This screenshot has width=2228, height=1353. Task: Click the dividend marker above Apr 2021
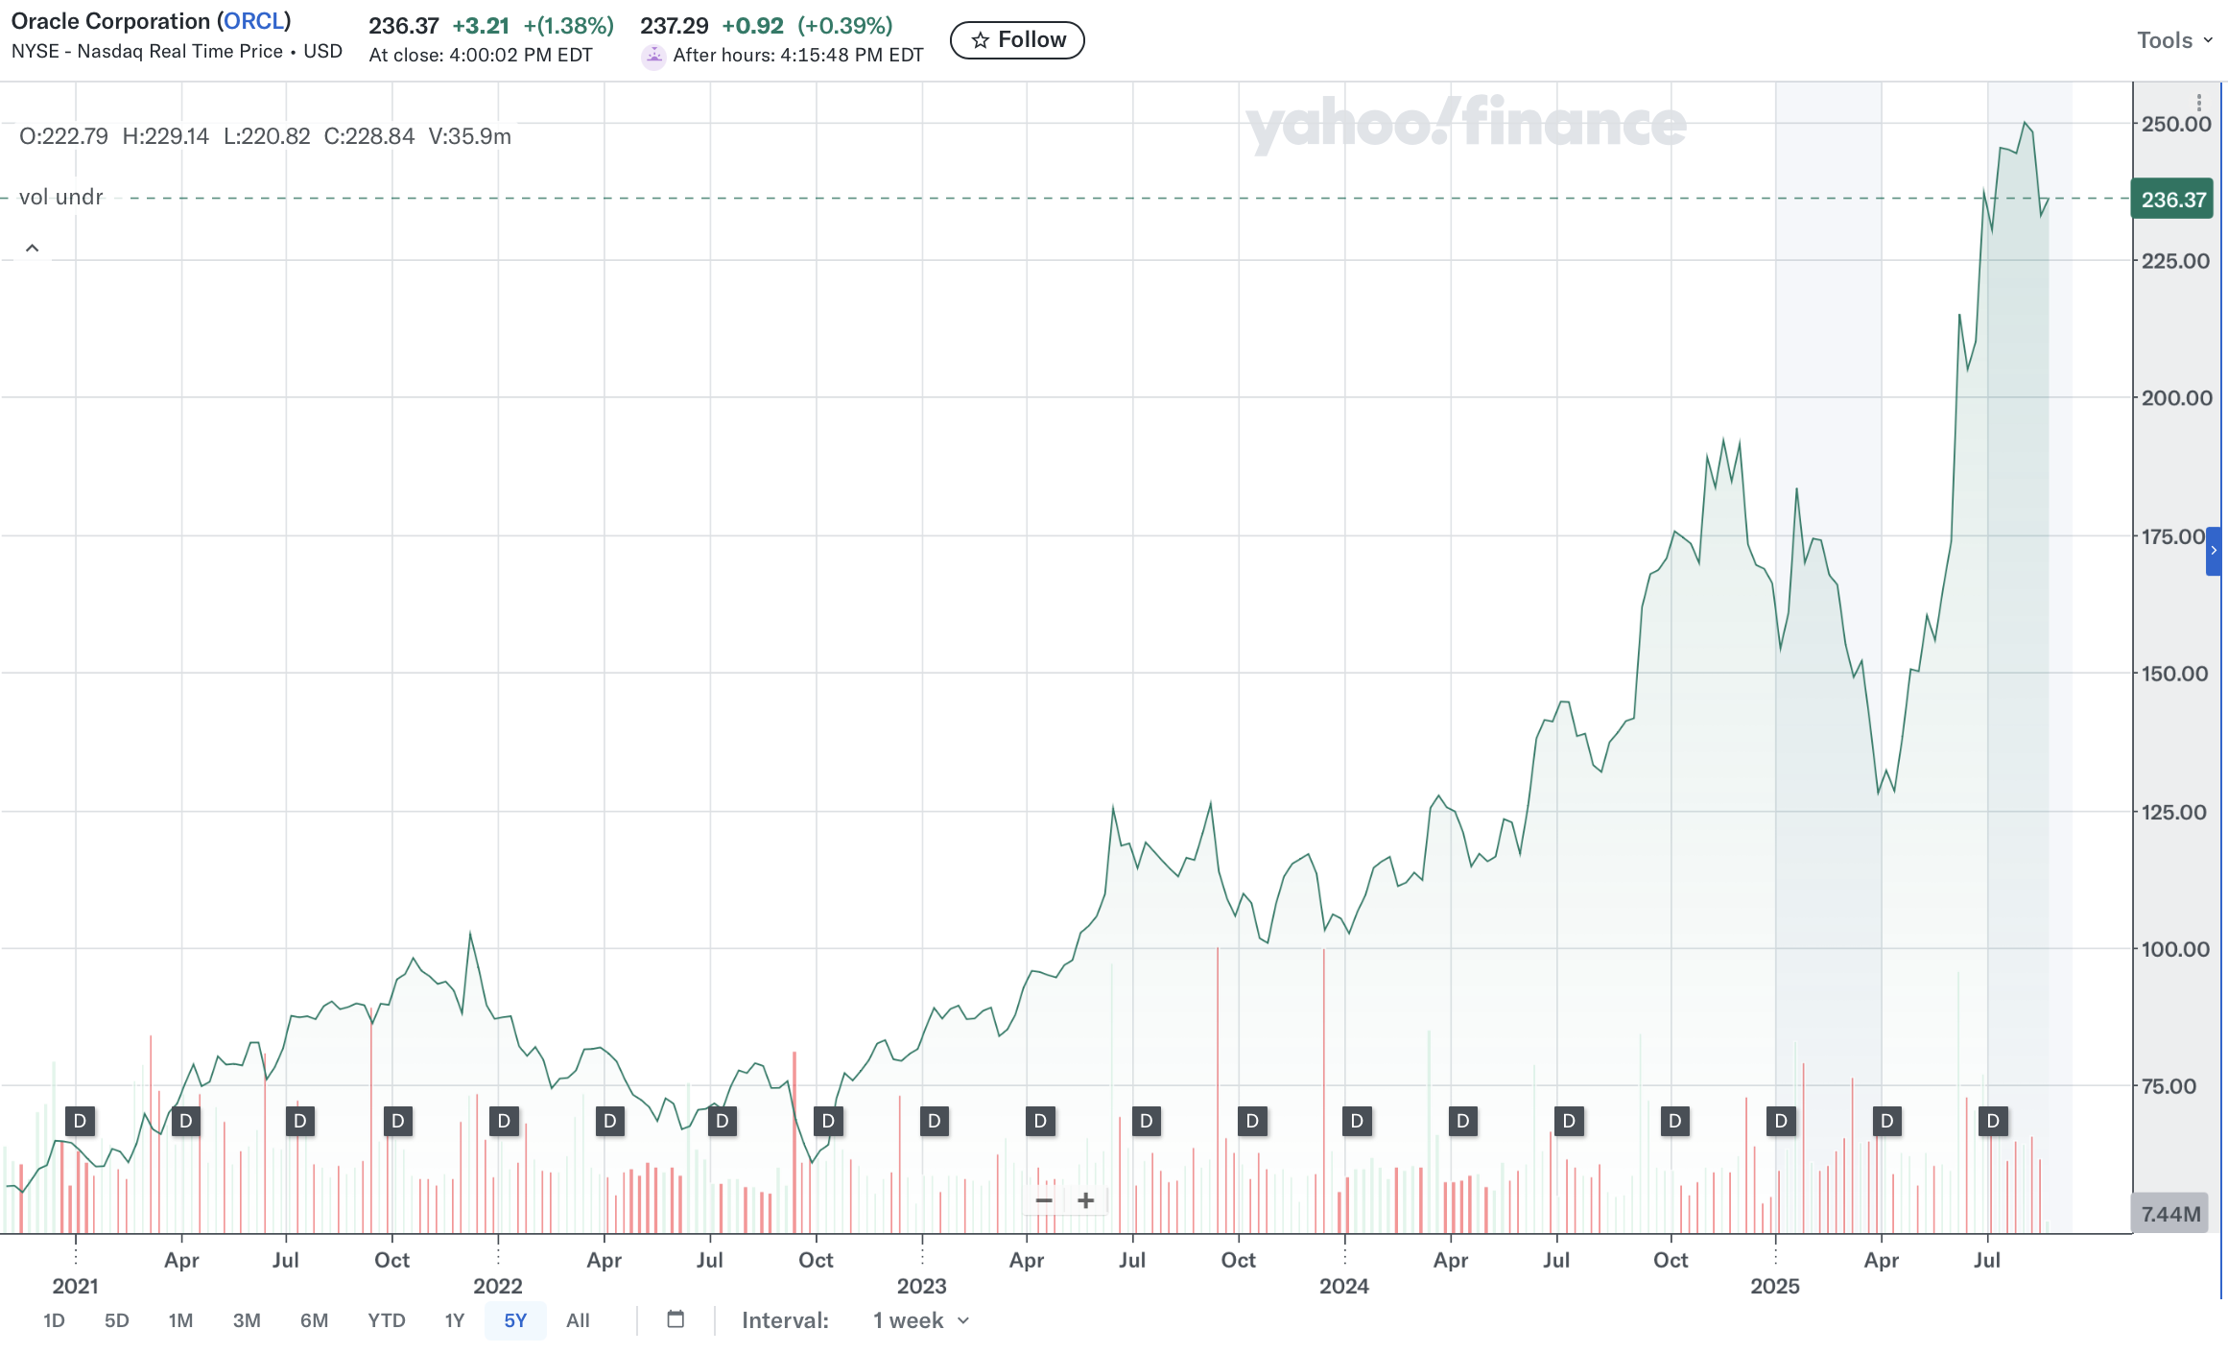[186, 1121]
